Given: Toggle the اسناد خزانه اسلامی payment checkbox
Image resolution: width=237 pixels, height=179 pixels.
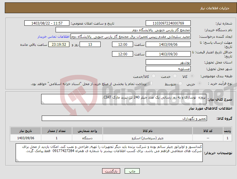Looking at the screenshot, I should (150, 83).
